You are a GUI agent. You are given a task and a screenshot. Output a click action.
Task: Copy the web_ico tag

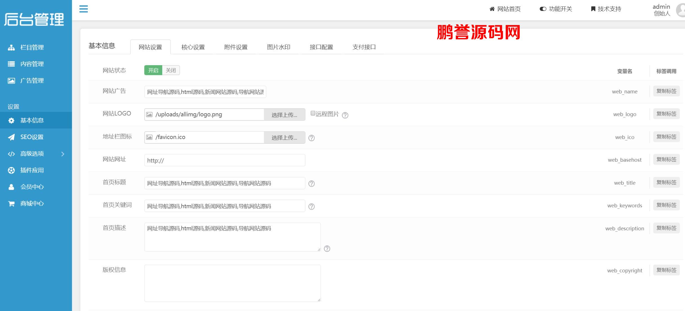(666, 137)
